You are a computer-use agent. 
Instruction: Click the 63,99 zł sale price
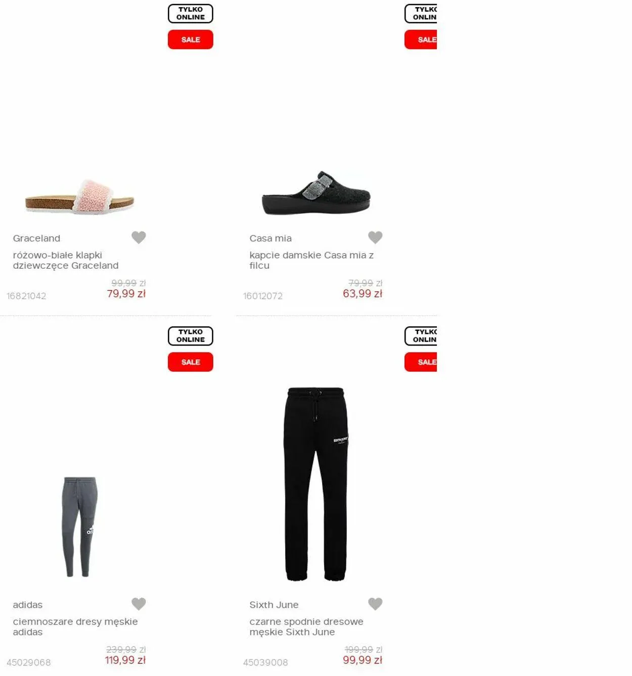(363, 294)
